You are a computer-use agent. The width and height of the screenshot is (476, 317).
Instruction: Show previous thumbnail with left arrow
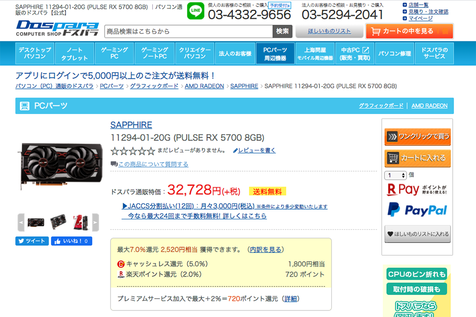(21, 222)
